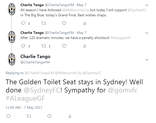View analytics for the first tweet
Image resolution: width=156 pixels, height=123 pixels.
[85, 23]
